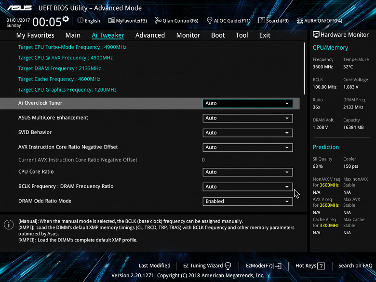Open AVX Instruction Core Ratio Negative Offset dropdown
Screen dimensions: 376x282
(x=247, y=148)
